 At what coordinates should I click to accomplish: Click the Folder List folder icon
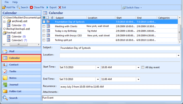(5, 91)
